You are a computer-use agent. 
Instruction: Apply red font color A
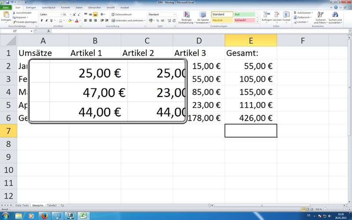tap(77, 20)
